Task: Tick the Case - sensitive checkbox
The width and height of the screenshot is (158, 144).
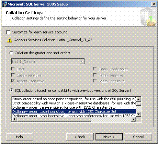Action: pyautogui.click(x=13, y=75)
